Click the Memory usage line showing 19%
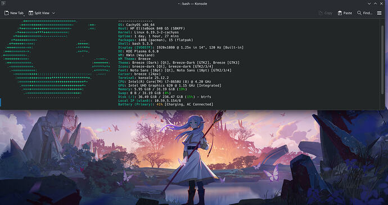This screenshot has height=205, width=388. [152, 89]
